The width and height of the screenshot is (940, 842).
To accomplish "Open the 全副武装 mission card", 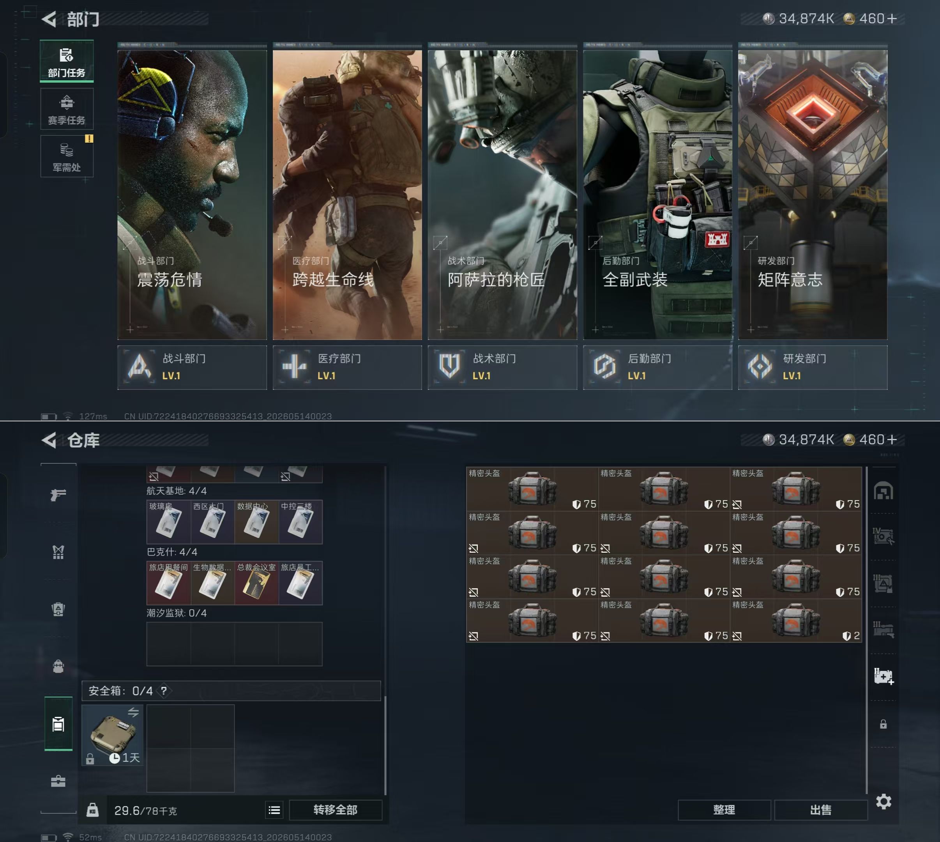I will tap(657, 194).
